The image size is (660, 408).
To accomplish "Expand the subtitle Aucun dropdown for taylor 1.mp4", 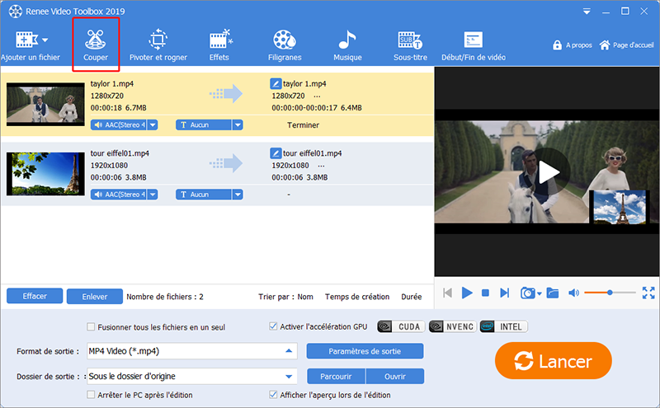I will click(x=238, y=125).
